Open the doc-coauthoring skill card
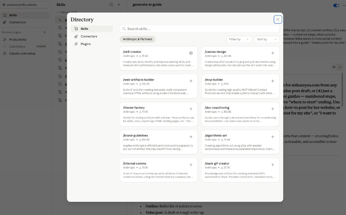The width and height of the screenshot is (346, 215). (237, 114)
